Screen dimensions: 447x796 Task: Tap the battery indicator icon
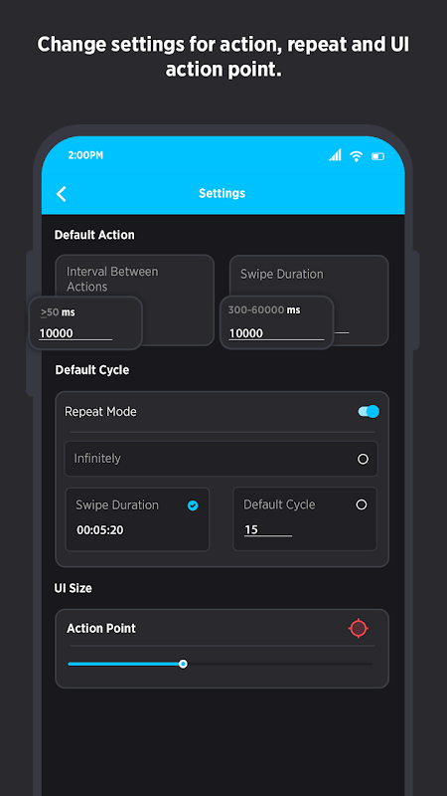[378, 156]
